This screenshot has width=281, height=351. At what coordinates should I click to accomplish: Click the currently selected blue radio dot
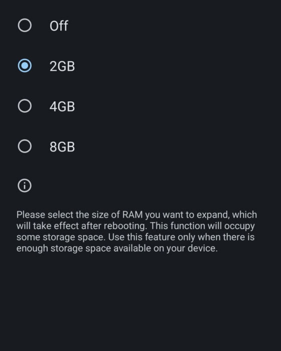[x=25, y=66]
